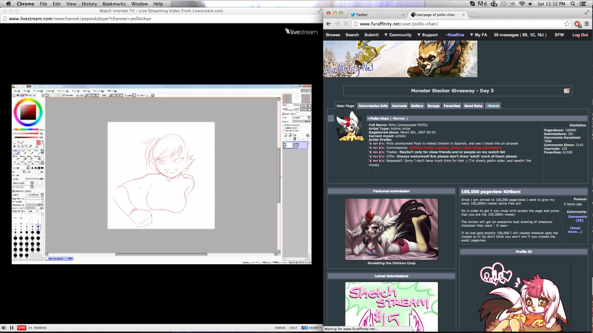
Task: Open the Bookmarks menu
Action: (114, 4)
